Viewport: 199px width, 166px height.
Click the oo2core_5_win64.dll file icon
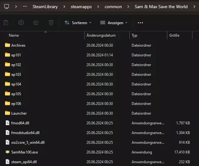tap(8, 142)
